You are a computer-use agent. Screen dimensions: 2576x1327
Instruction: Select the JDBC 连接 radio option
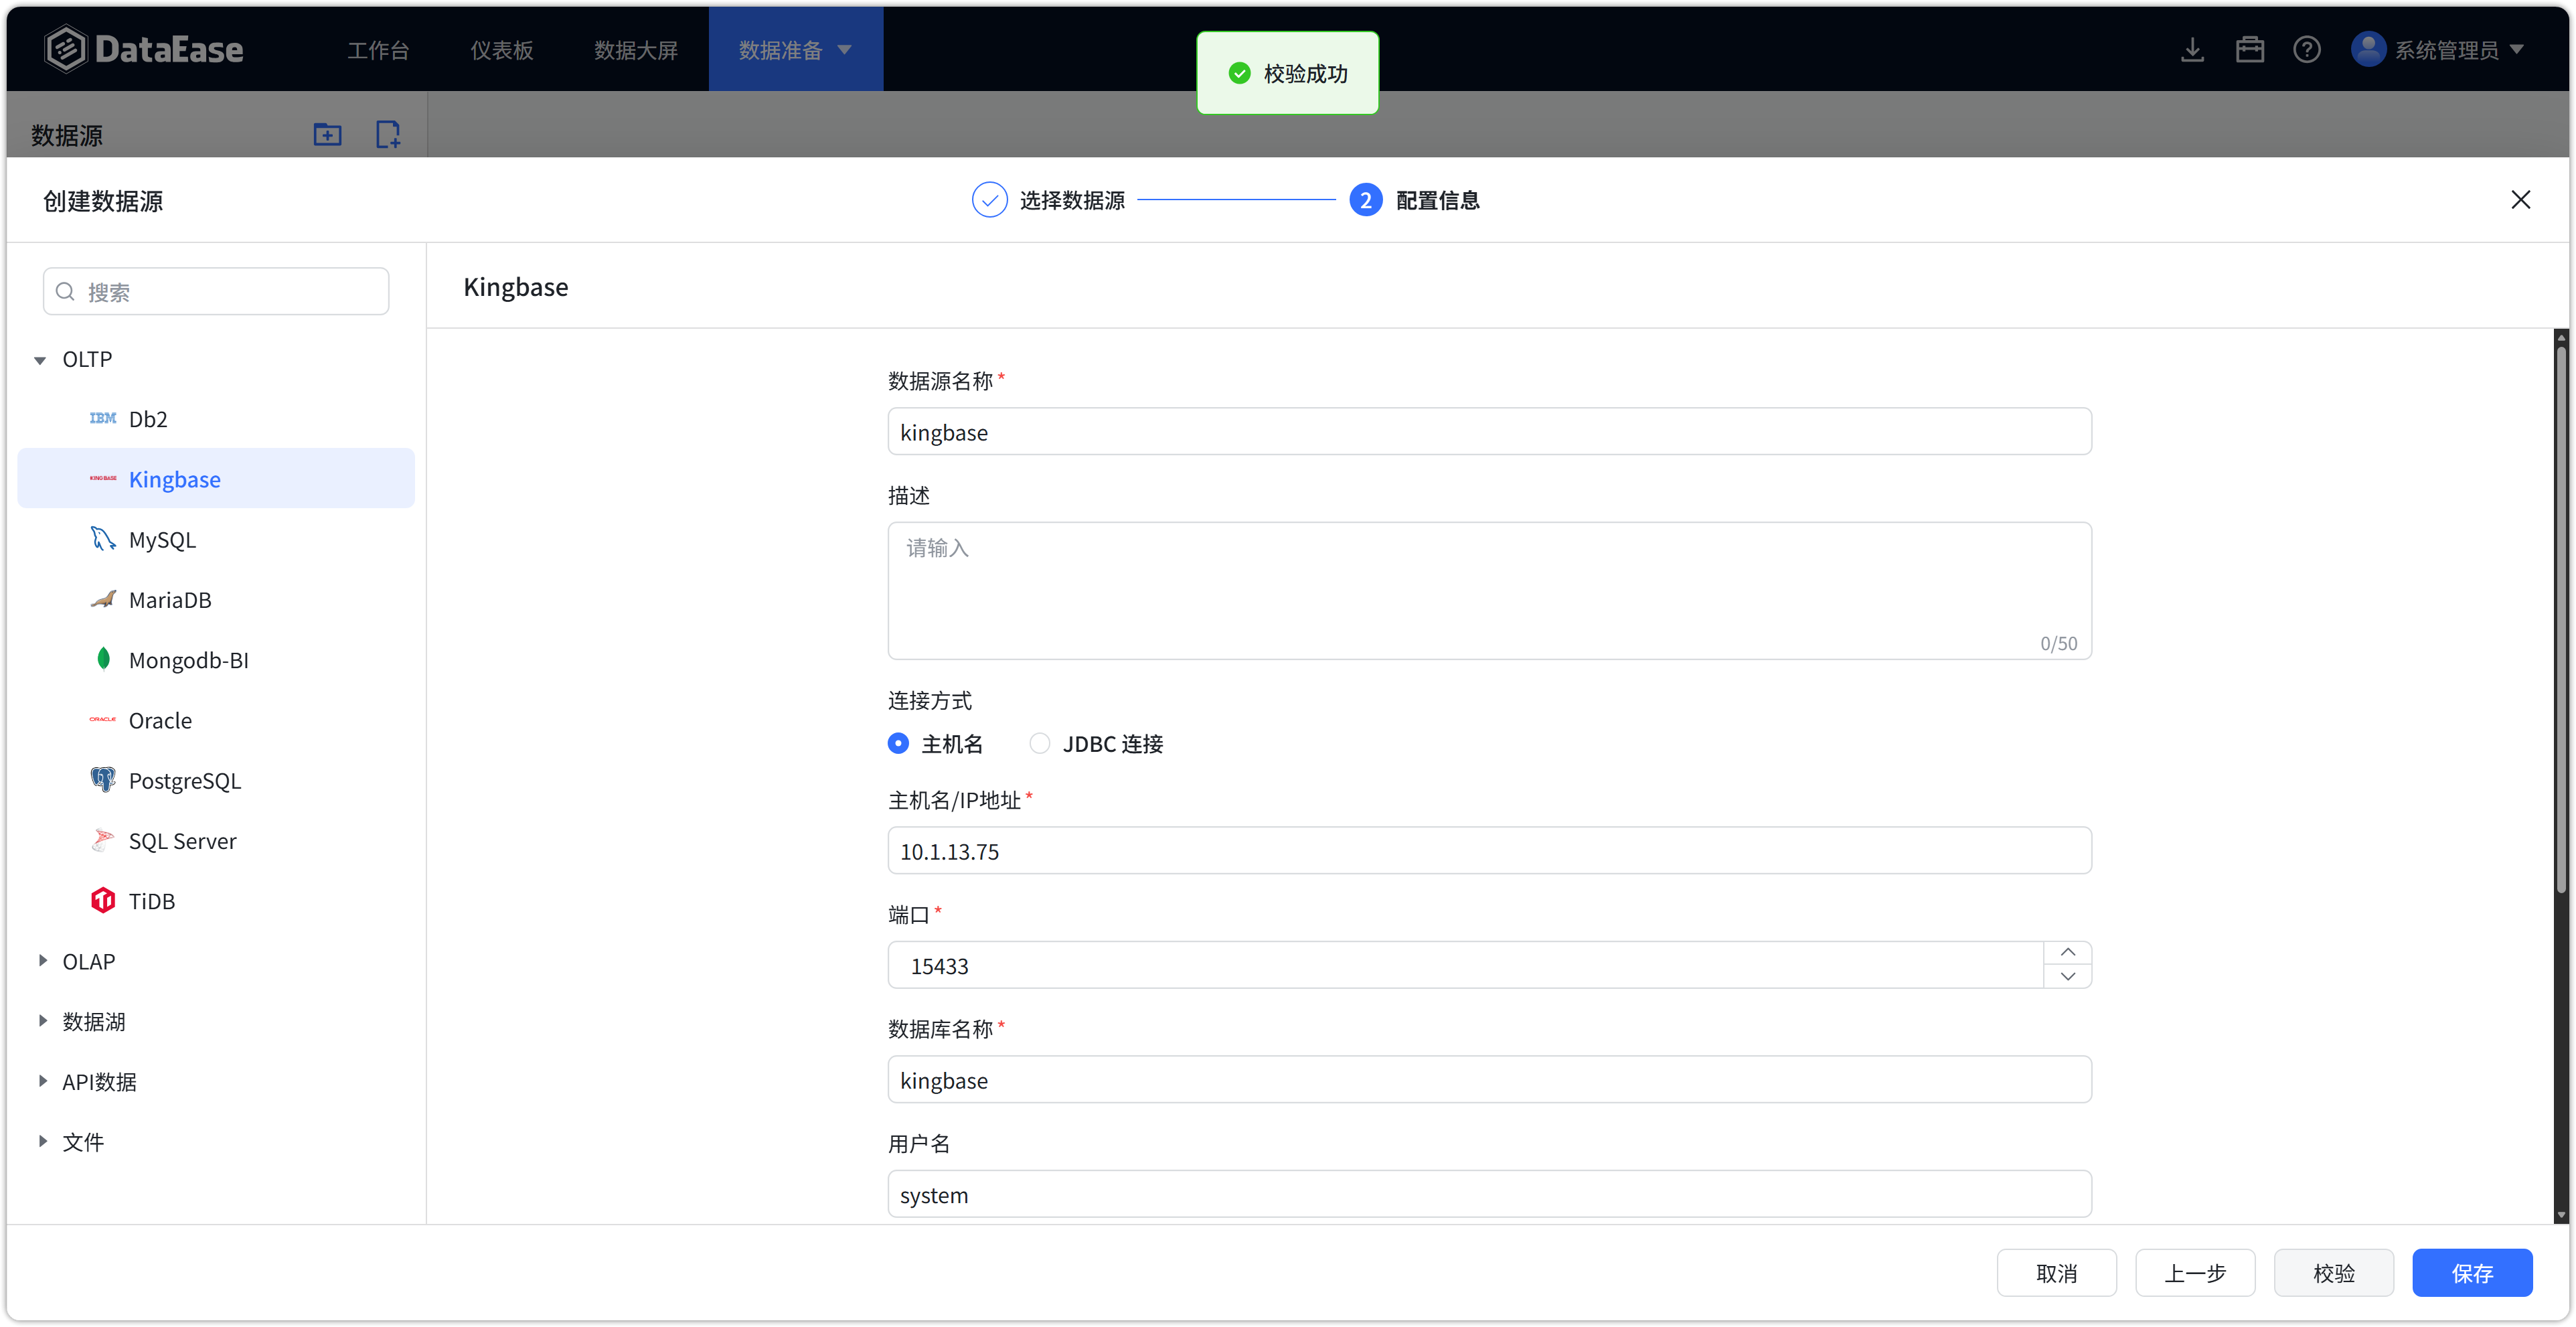[1040, 743]
